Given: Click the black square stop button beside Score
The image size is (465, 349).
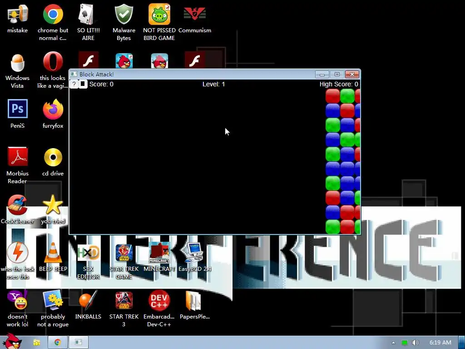Looking at the screenshot, I should tap(83, 84).
